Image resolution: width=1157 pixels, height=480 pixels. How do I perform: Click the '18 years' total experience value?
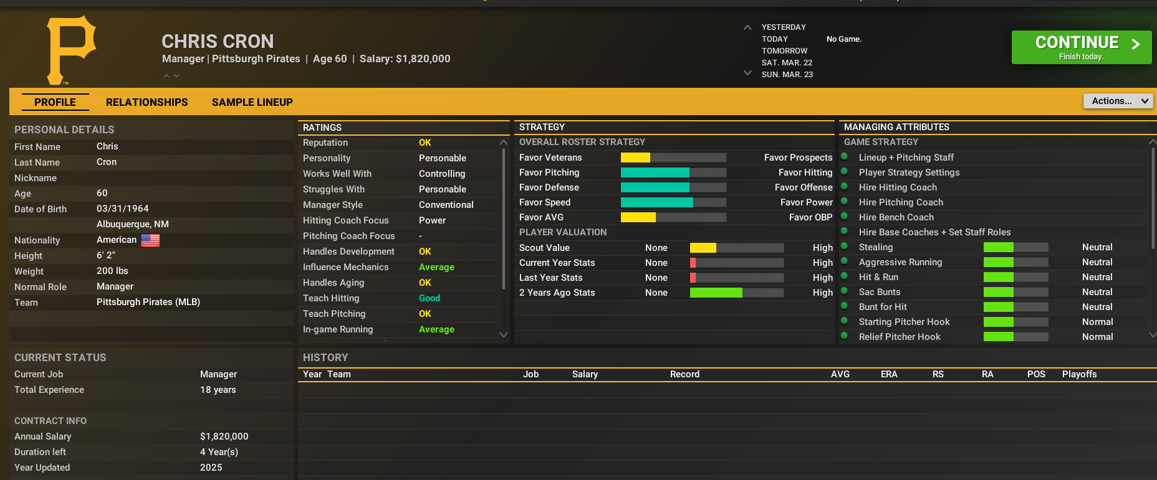click(x=218, y=390)
